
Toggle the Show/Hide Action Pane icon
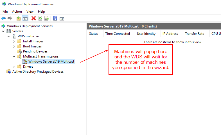[x=62, y=19]
